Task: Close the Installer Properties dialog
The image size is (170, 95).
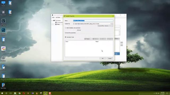Action: coord(113,16)
